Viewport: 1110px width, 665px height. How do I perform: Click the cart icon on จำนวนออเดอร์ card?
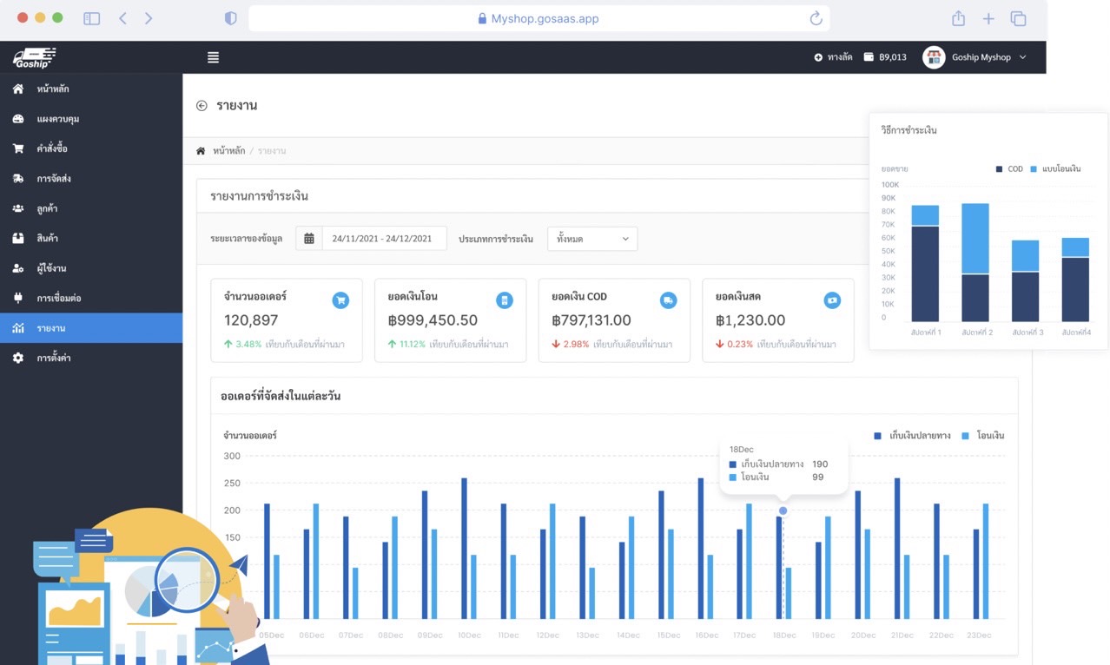click(x=340, y=300)
